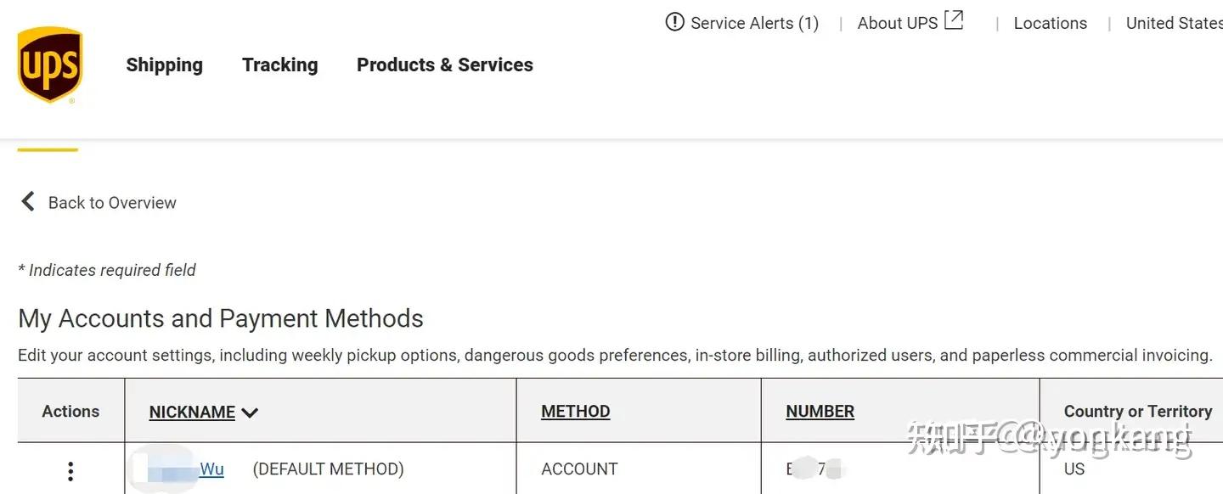Open the Shipping navigation tab
The image size is (1223, 494).
point(164,65)
